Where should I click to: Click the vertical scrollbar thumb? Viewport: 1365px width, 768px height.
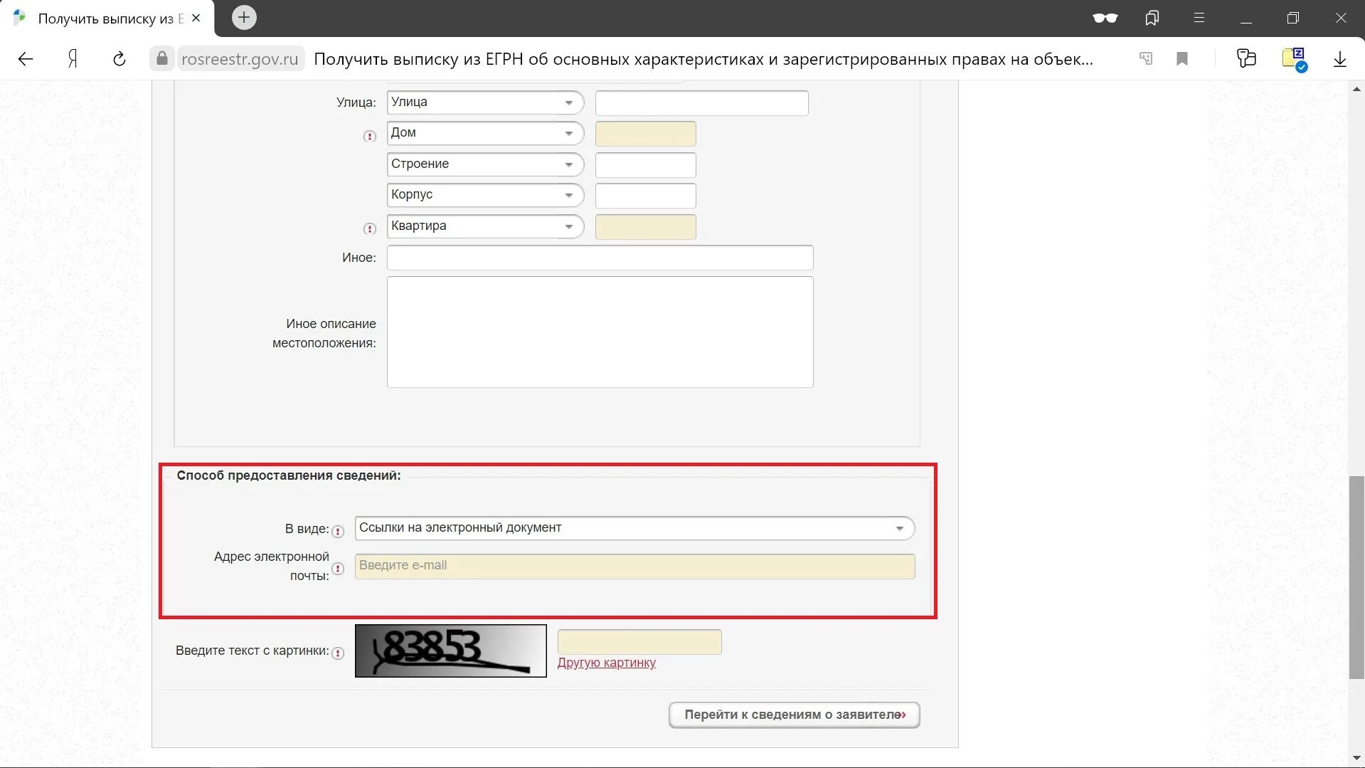[1356, 577]
